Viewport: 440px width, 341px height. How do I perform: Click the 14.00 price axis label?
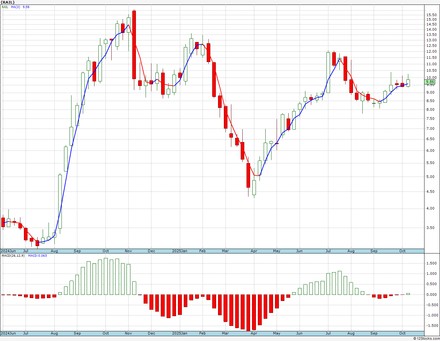432,29
